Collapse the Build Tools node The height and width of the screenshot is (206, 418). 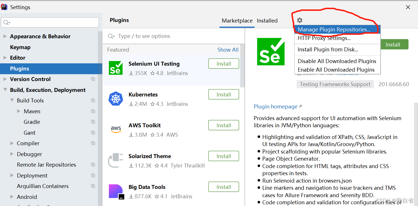click(x=12, y=100)
